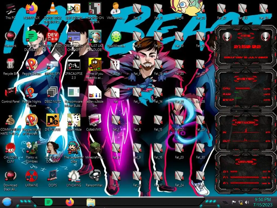The image size is (277, 208).
Task: Open the taskbar clock showing 9:50 PM
Action: point(263,202)
